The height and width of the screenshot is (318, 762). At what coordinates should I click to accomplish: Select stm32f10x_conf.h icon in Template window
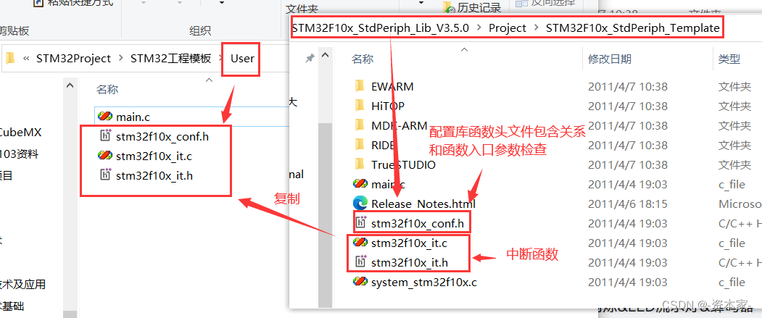[x=360, y=223]
